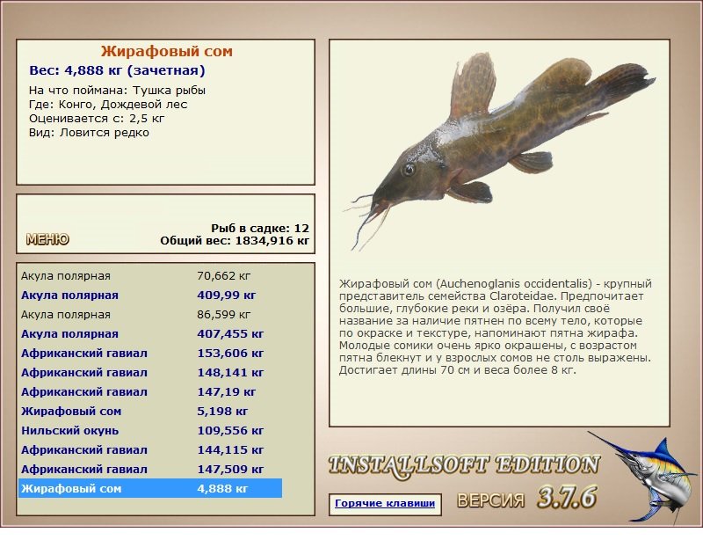Click the Где: Конго, Дождевой лес line
The height and width of the screenshot is (540, 703).
pyautogui.click(x=108, y=105)
